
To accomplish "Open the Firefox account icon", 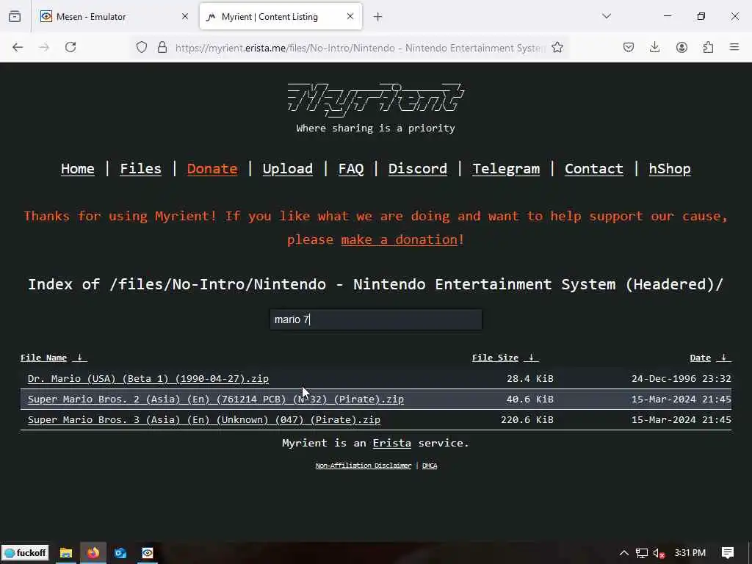I will (x=681, y=47).
